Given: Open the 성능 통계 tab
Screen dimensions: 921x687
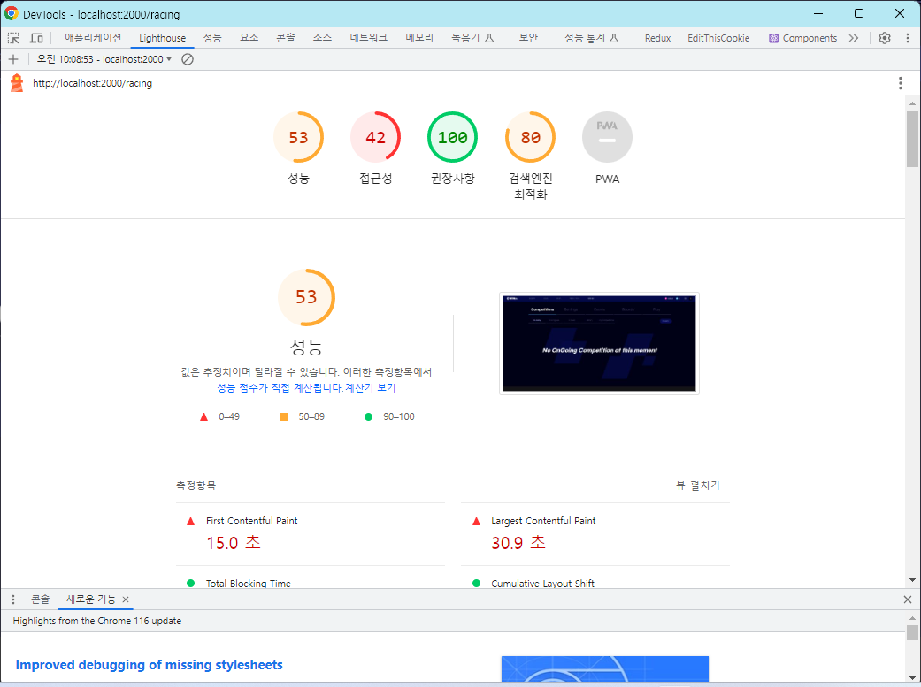Looking at the screenshot, I should tap(592, 38).
